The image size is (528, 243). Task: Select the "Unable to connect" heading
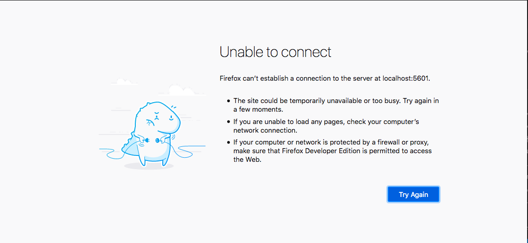pyautogui.click(x=276, y=52)
